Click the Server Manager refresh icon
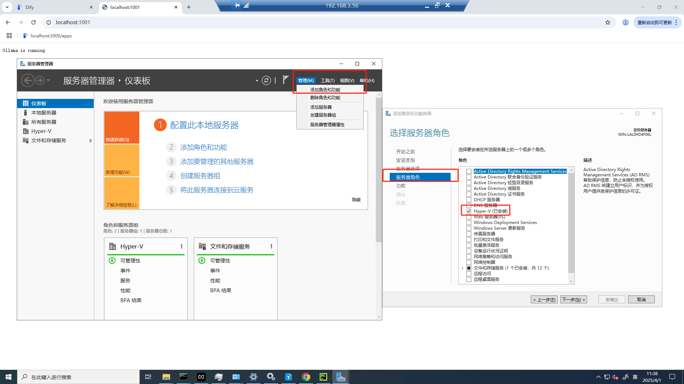The width and height of the screenshot is (684, 384). coord(266,80)
